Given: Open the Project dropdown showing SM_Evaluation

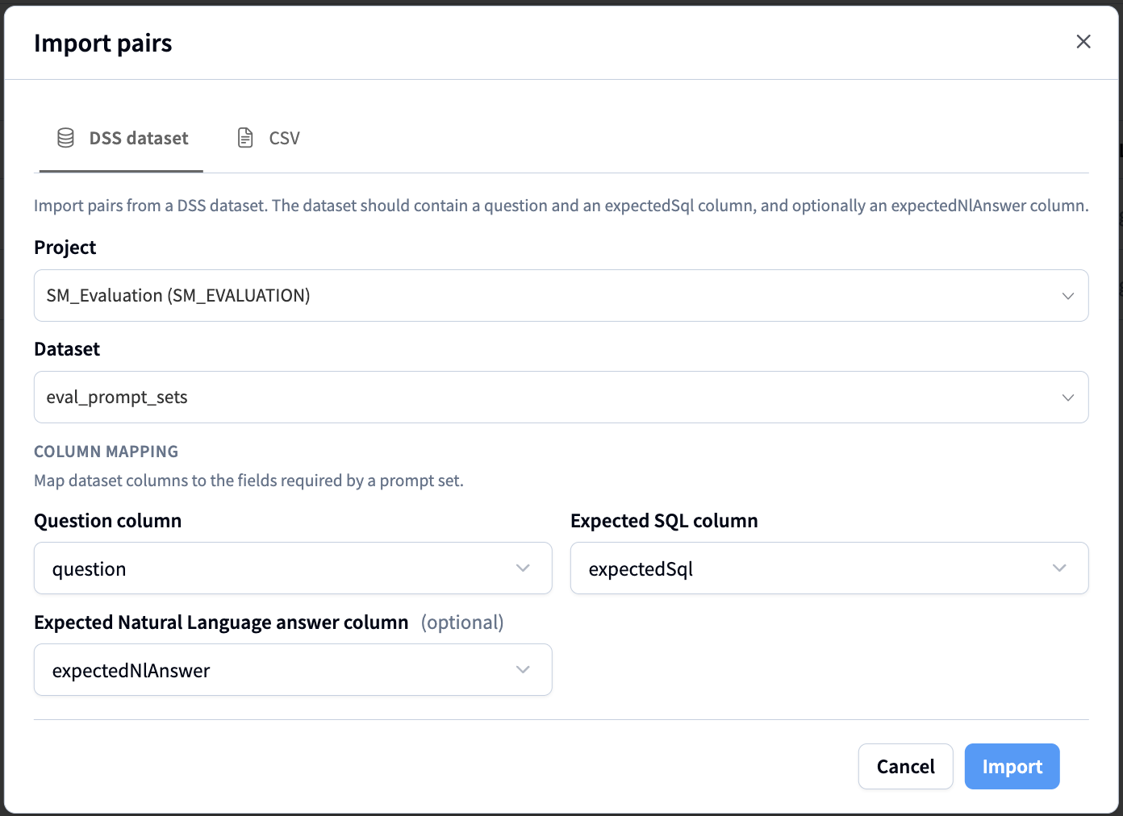Looking at the screenshot, I should [561, 295].
